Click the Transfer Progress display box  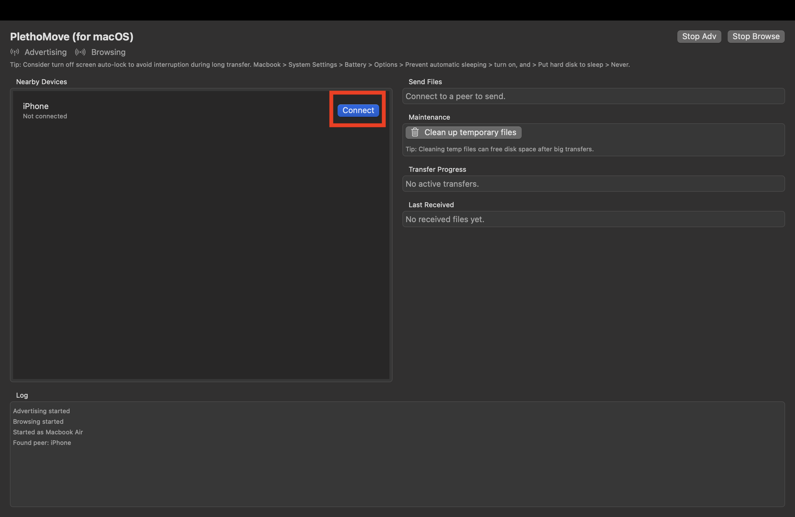[593, 184]
